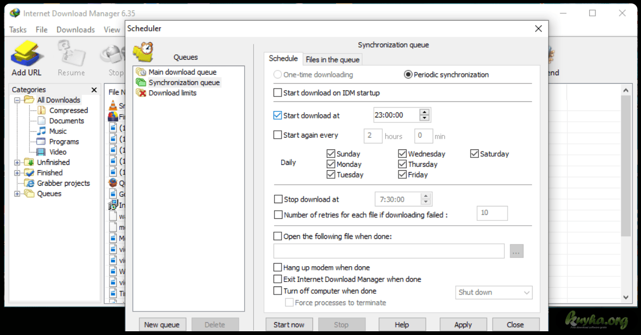
Task: Uncheck the Tuesday checkbox
Action: pos(331,174)
